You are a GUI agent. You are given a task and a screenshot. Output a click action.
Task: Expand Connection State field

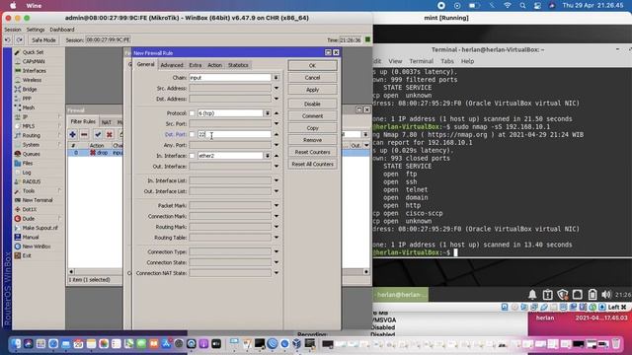pyautogui.click(x=276, y=262)
